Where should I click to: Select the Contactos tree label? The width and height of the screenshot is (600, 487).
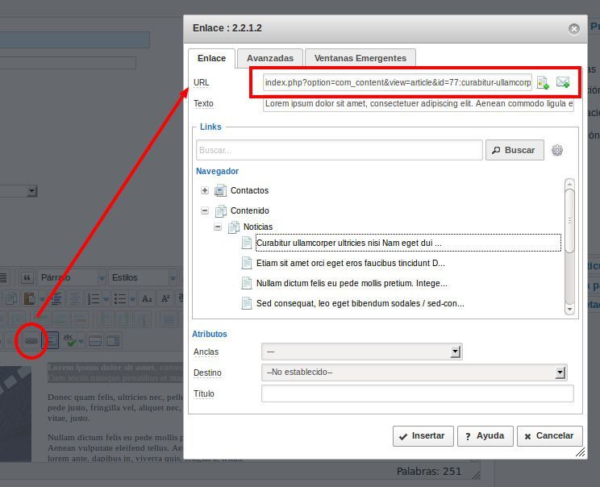tap(249, 190)
